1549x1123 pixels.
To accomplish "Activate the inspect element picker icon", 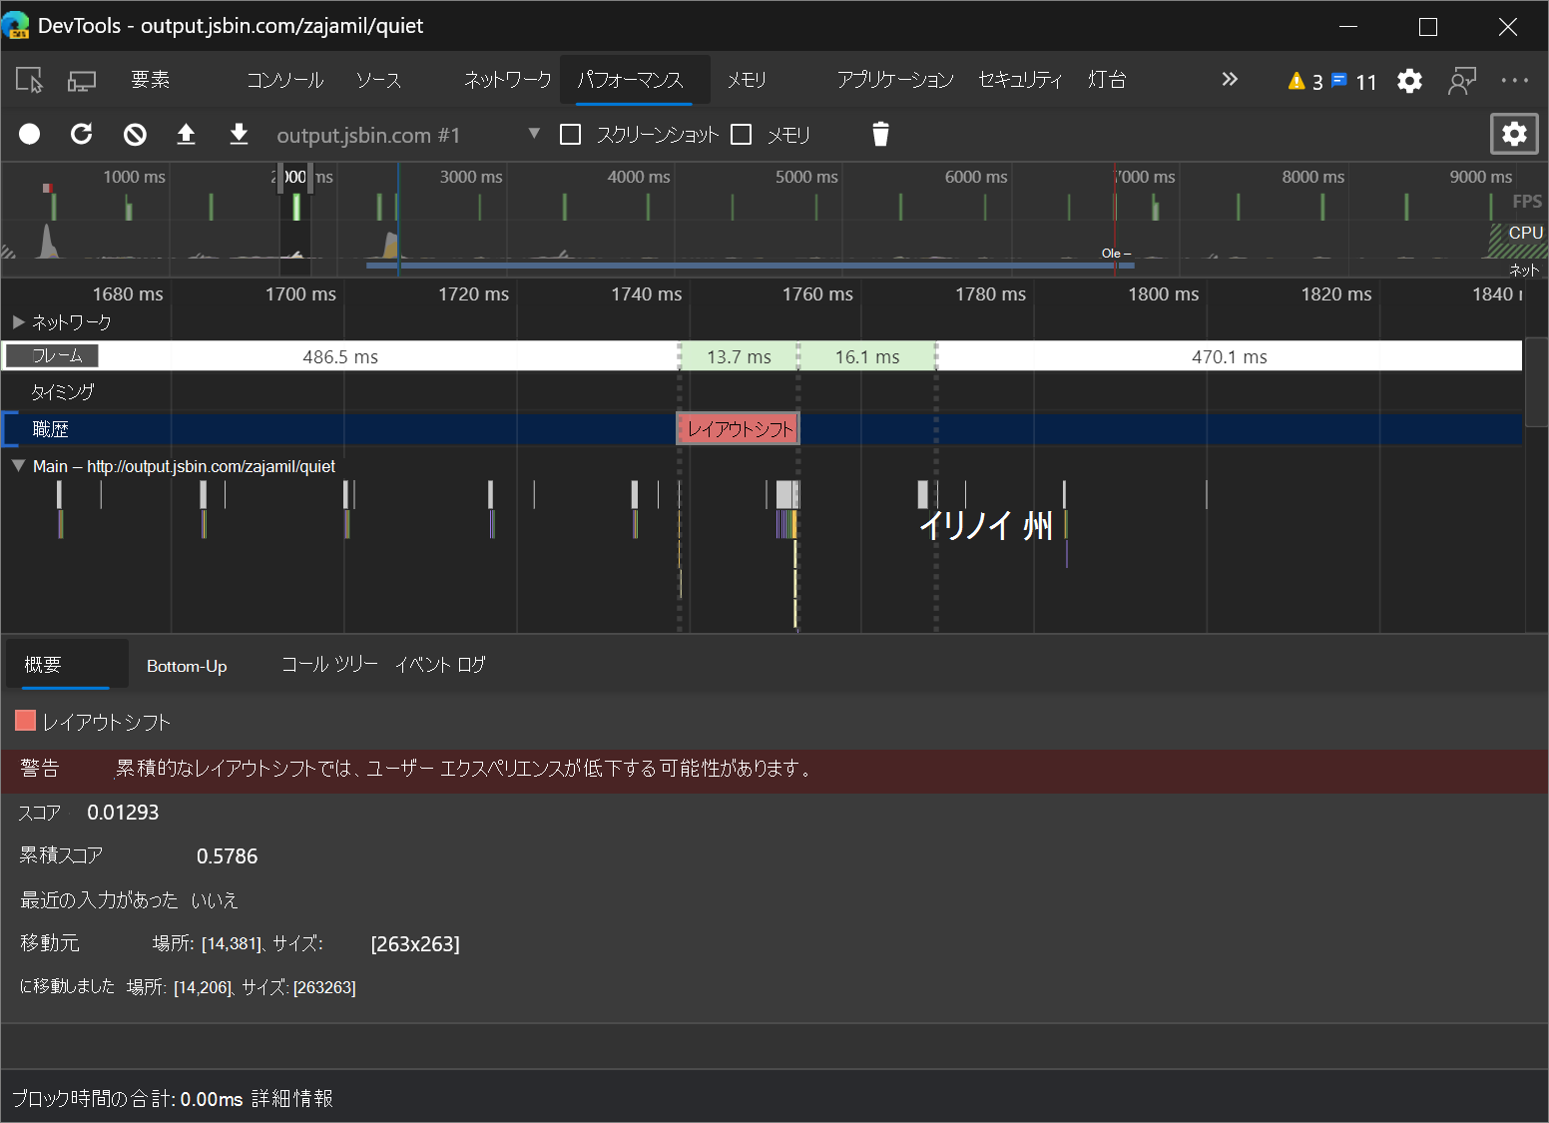I will (30, 80).
